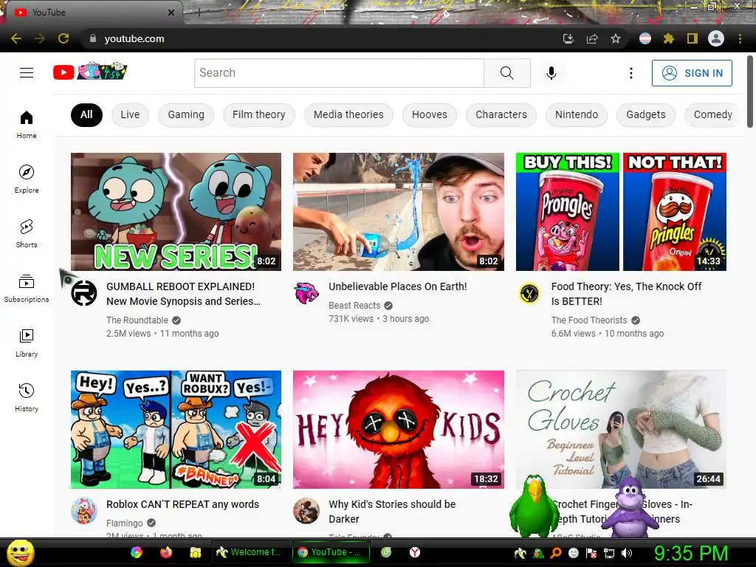Click the avatar beside Why Kid's Stories
This screenshot has width=756, height=567.
306,511
